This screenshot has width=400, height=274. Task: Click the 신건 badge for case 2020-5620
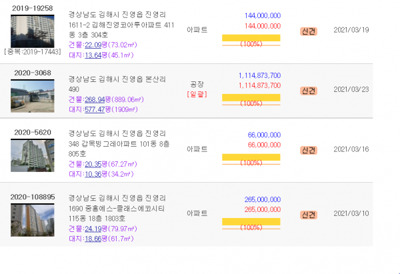[x=309, y=150]
